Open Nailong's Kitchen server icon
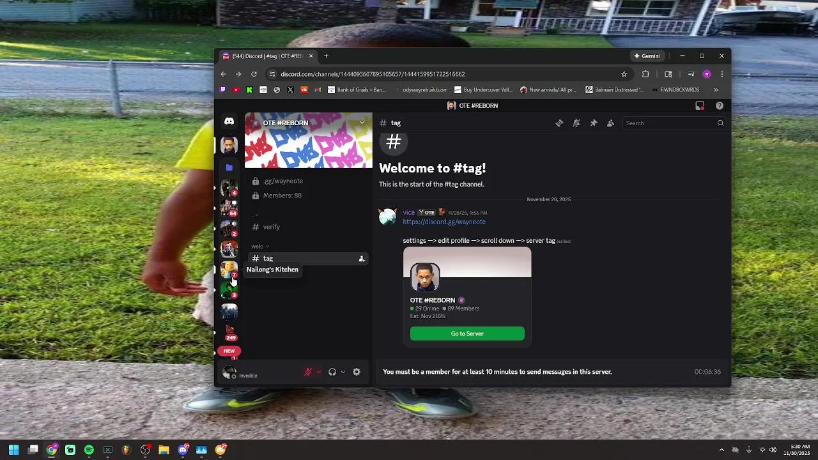The height and width of the screenshot is (460, 818). 229,270
